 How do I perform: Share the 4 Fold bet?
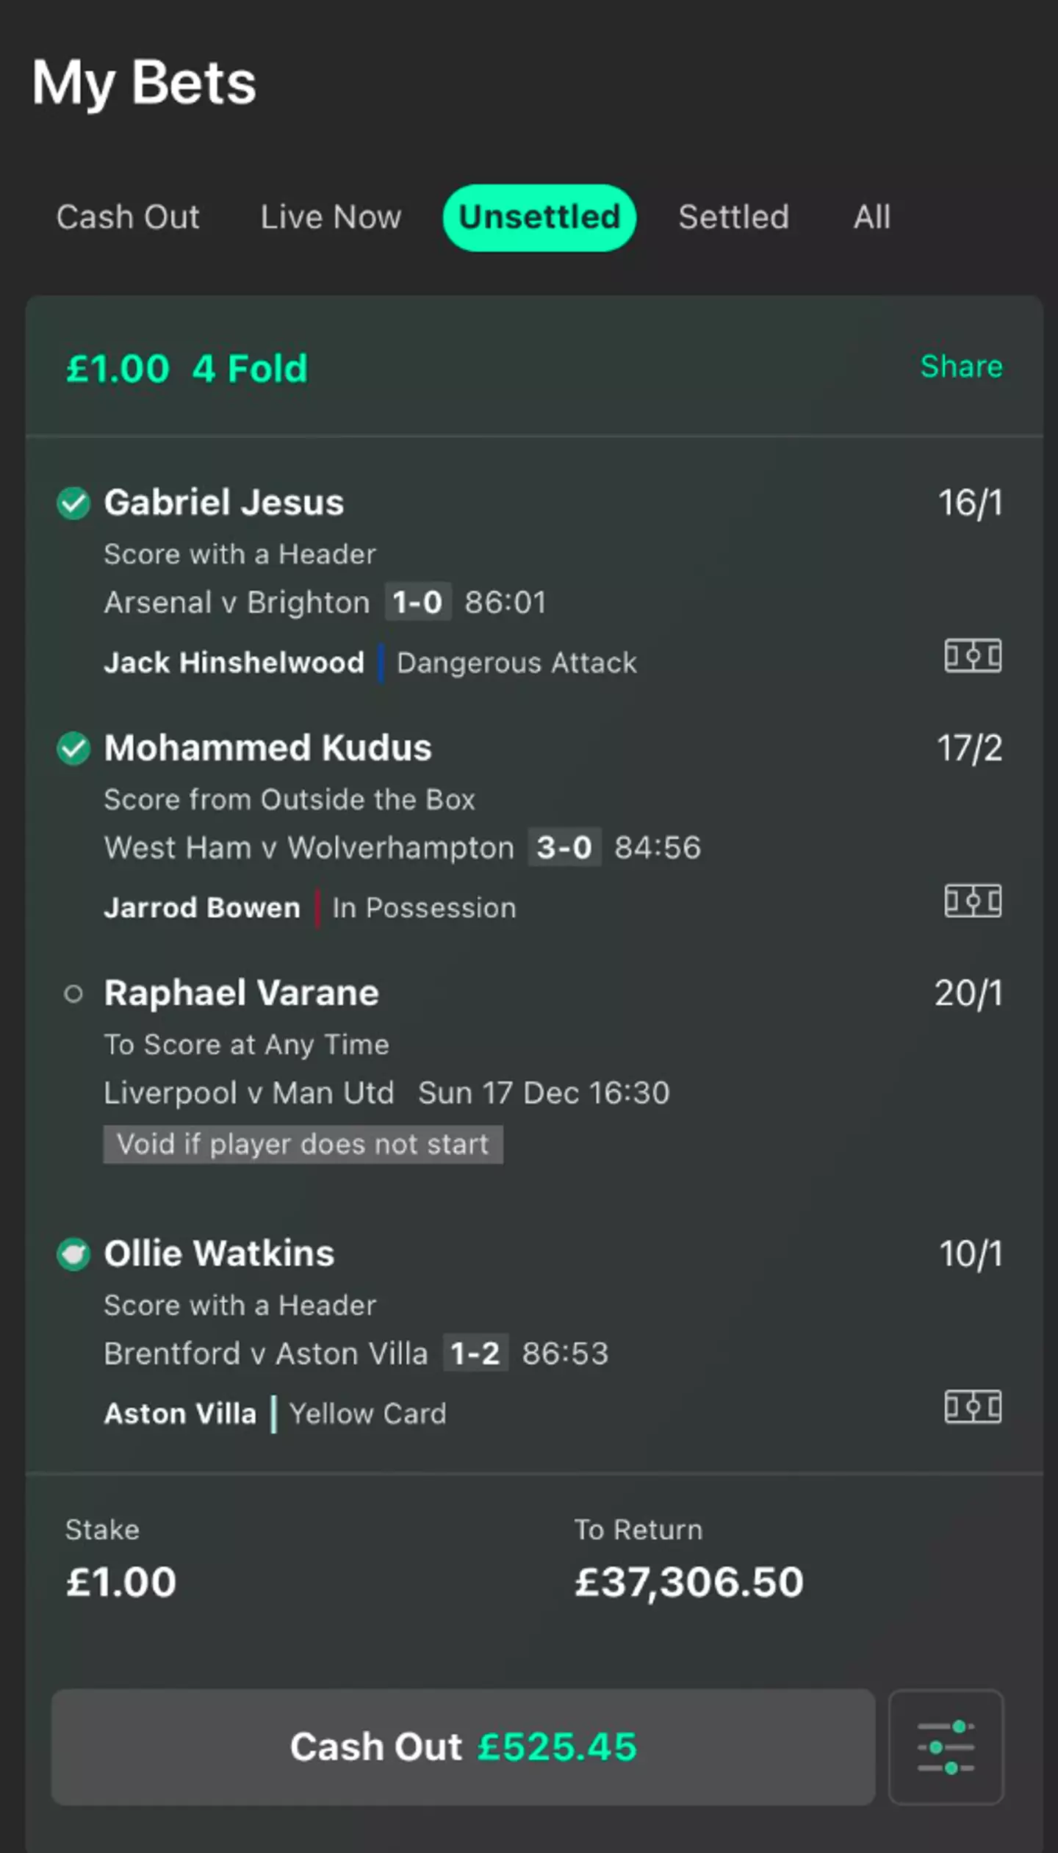pyautogui.click(x=961, y=367)
